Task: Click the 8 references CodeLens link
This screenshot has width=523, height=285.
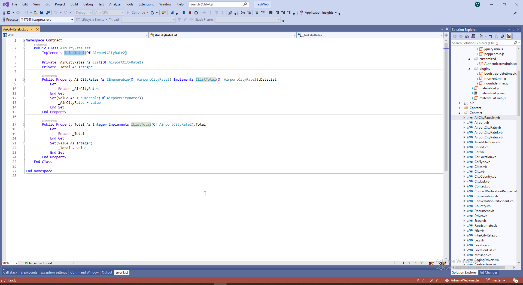Action: point(41,45)
